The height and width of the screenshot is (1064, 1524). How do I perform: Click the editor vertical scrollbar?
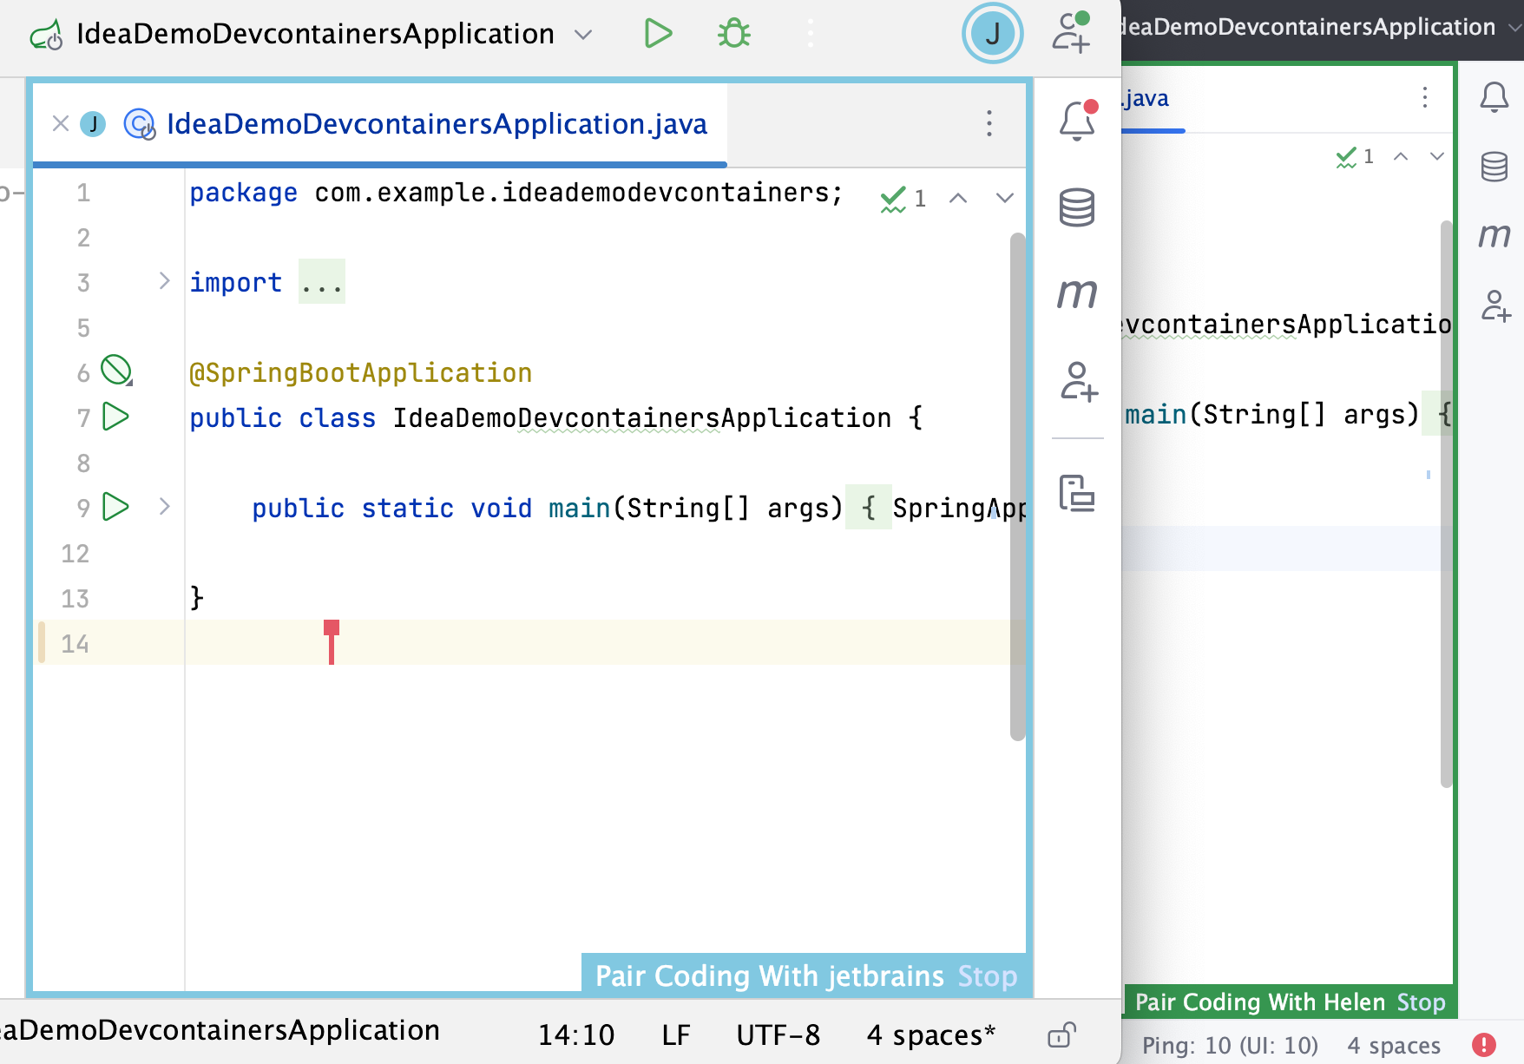1017,486
